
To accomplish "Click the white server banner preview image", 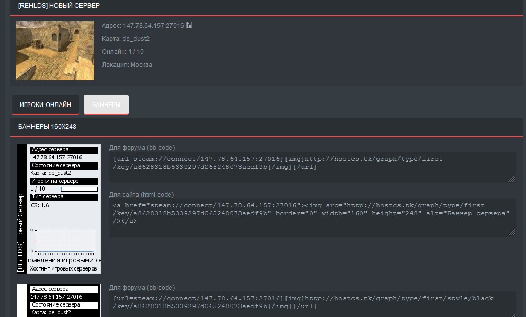I will [x=59, y=209].
